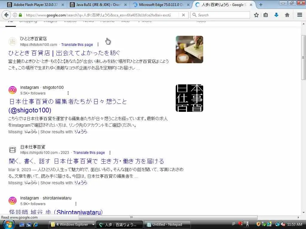Click the '5.9K+ followers' text

click(x=33, y=204)
